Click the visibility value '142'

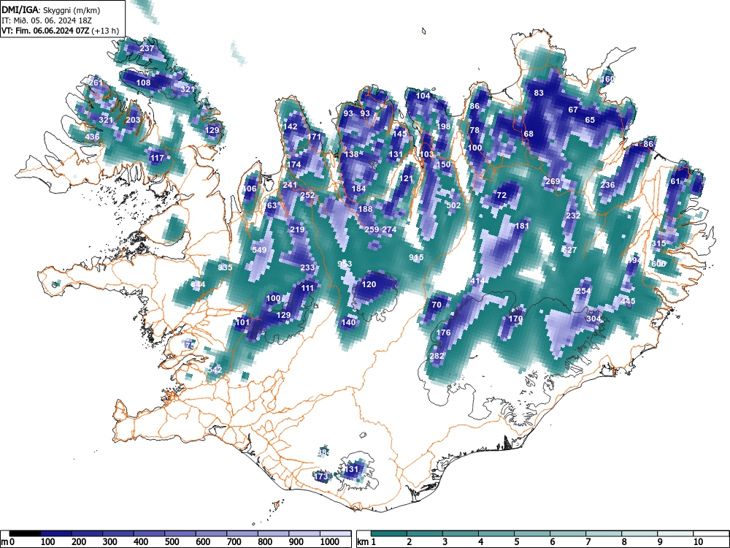pyautogui.click(x=290, y=126)
